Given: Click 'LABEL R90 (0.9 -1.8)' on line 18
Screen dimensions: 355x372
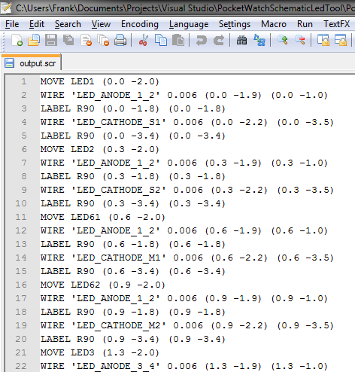Looking at the screenshot, I should click(100, 312).
